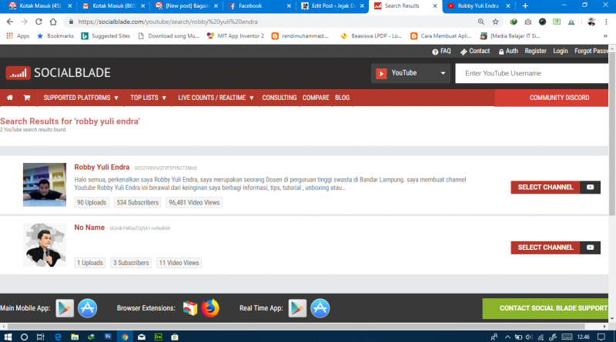Image resolution: width=616 pixels, height=342 pixels.
Task: Open the Cortana search circle on taskbar
Action: [x=24, y=337]
